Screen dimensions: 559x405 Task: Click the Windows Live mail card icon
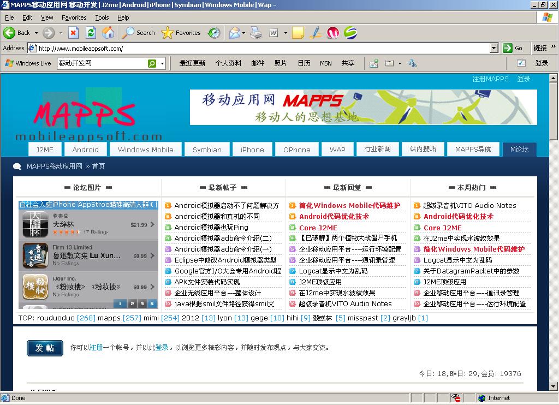pos(389,63)
